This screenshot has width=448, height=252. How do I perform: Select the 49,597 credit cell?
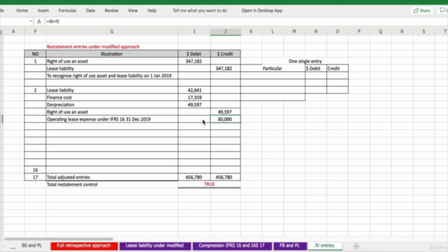[x=225, y=112]
